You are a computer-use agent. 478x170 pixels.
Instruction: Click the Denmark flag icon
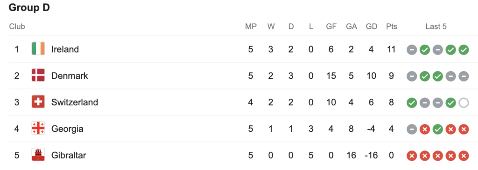coord(38,75)
